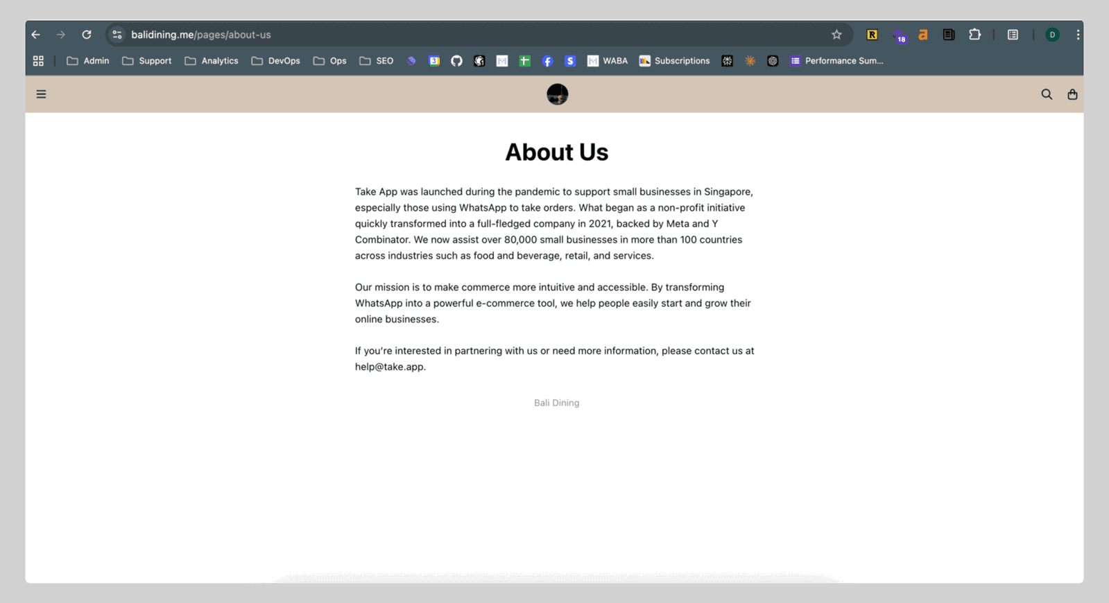Toggle the browser side panel
The width and height of the screenshot is (1109, 603).
click(x=1013, y=35)
